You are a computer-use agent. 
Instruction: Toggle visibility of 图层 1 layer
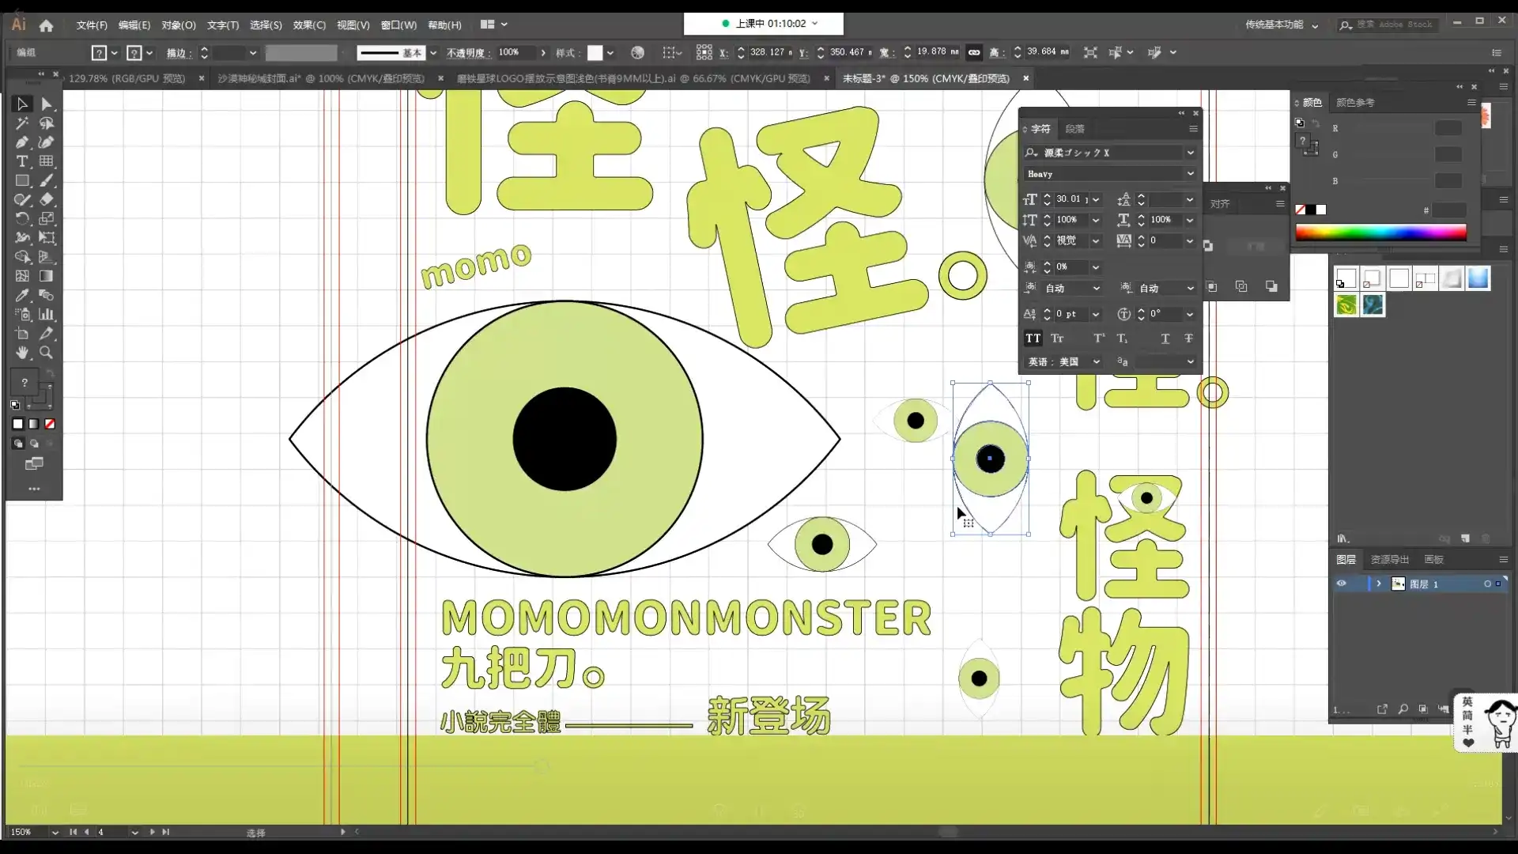click(x=1342, y=584)
